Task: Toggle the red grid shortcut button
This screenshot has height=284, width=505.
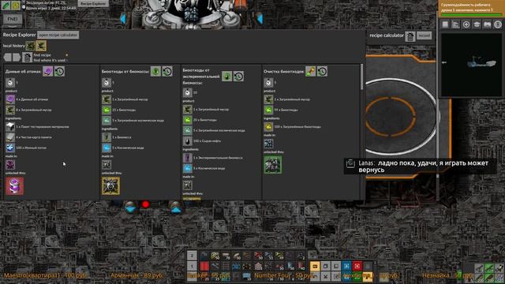Action: (x=357, y=266)
